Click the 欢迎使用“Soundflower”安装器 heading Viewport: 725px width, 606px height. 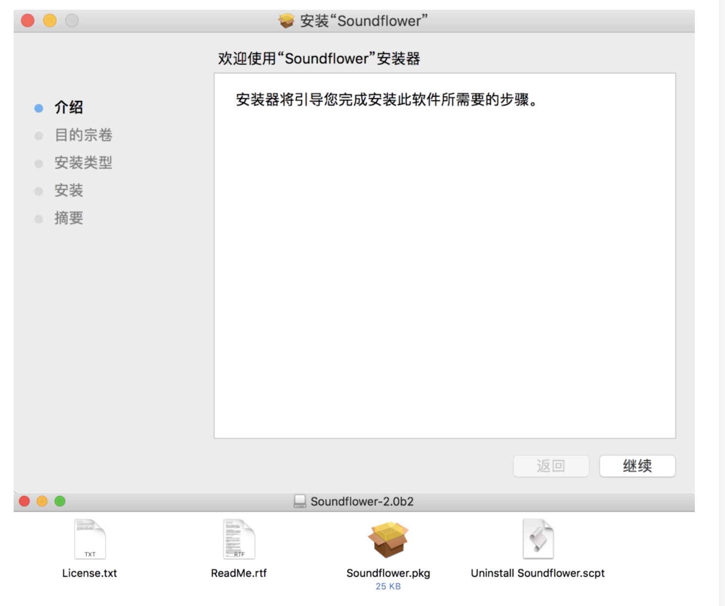coord(319,59)
